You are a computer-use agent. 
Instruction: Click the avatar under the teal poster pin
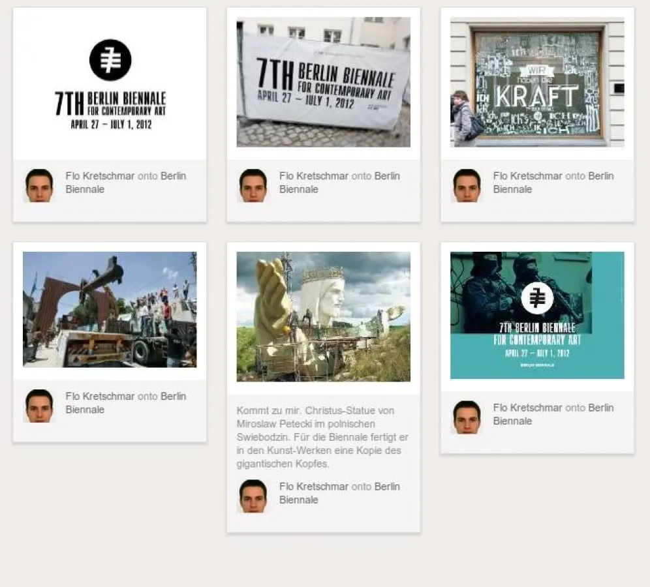pos(467,417)
